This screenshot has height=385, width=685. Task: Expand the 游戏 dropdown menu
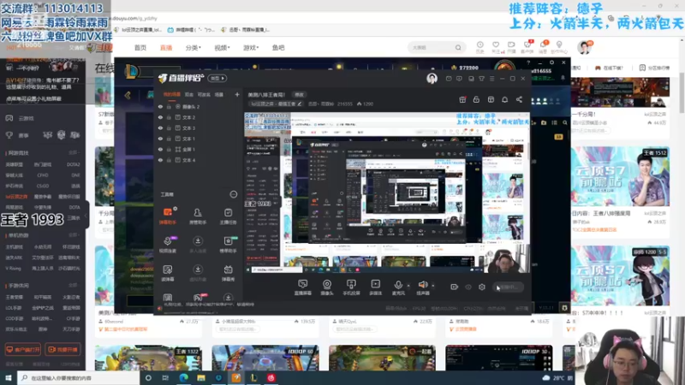click(251, 48)
